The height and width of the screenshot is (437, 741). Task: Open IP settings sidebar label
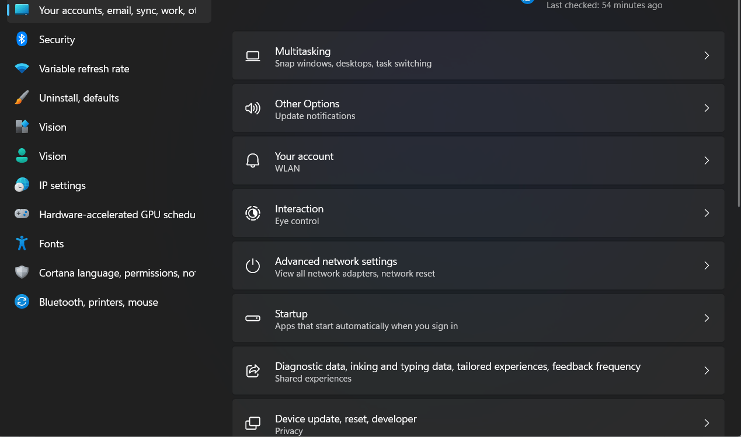tap(62, 186)
